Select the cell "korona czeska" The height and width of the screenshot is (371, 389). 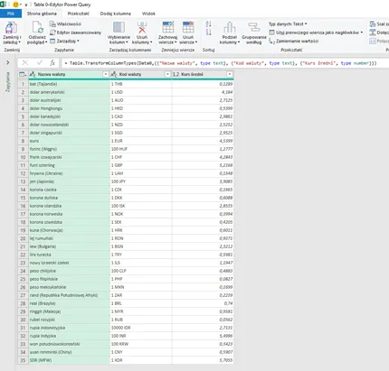pos(69,190)
